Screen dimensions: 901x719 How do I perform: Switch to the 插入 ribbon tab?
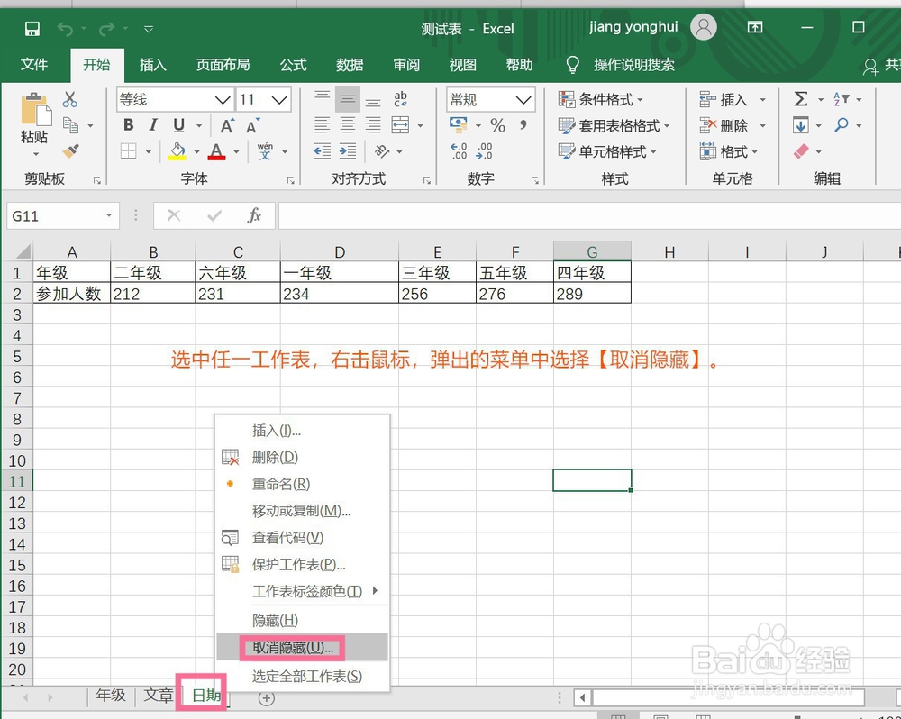(151, 64)
